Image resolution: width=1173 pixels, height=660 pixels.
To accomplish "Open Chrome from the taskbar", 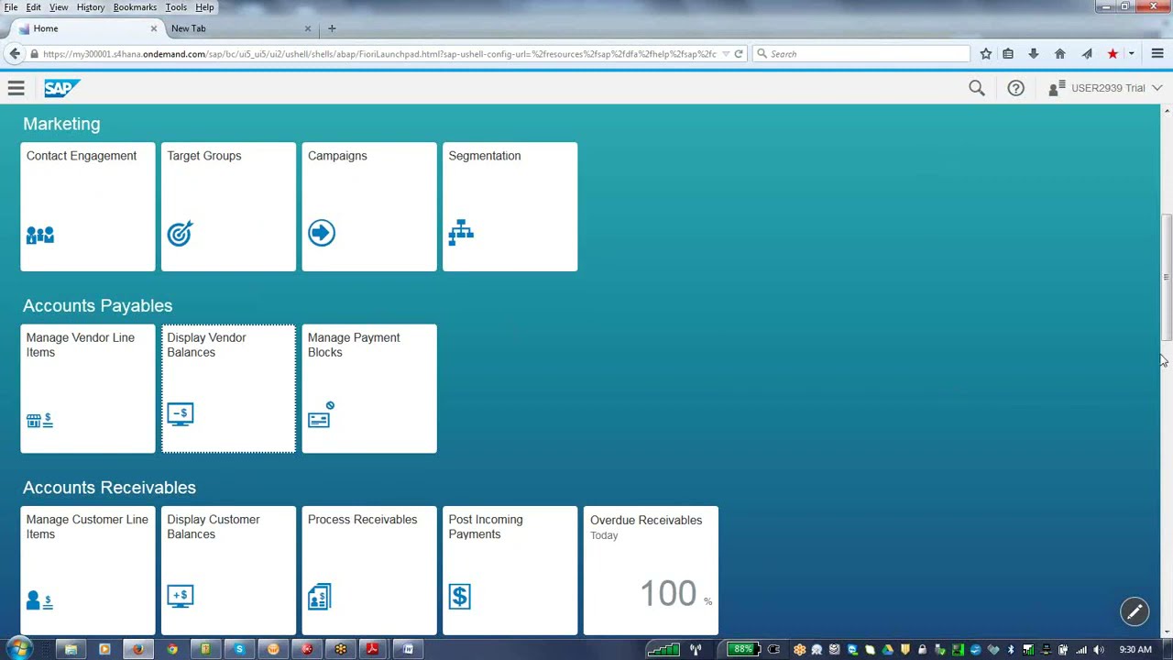I will pyautogui.click(x=171, y=649).
